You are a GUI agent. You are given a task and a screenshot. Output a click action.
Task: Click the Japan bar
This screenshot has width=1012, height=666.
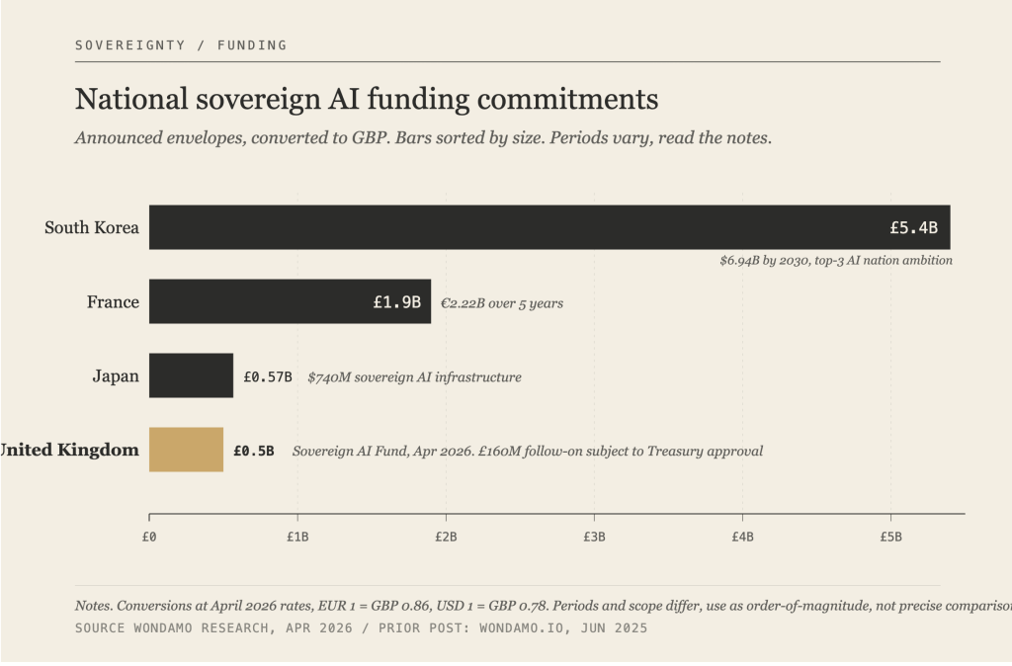[191, 375]
